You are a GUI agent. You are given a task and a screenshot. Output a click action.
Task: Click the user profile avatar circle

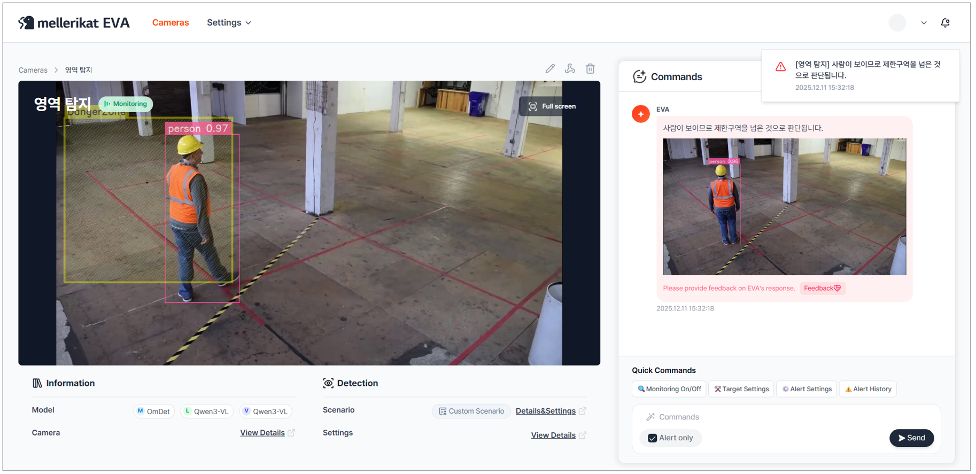click(897, 23)
